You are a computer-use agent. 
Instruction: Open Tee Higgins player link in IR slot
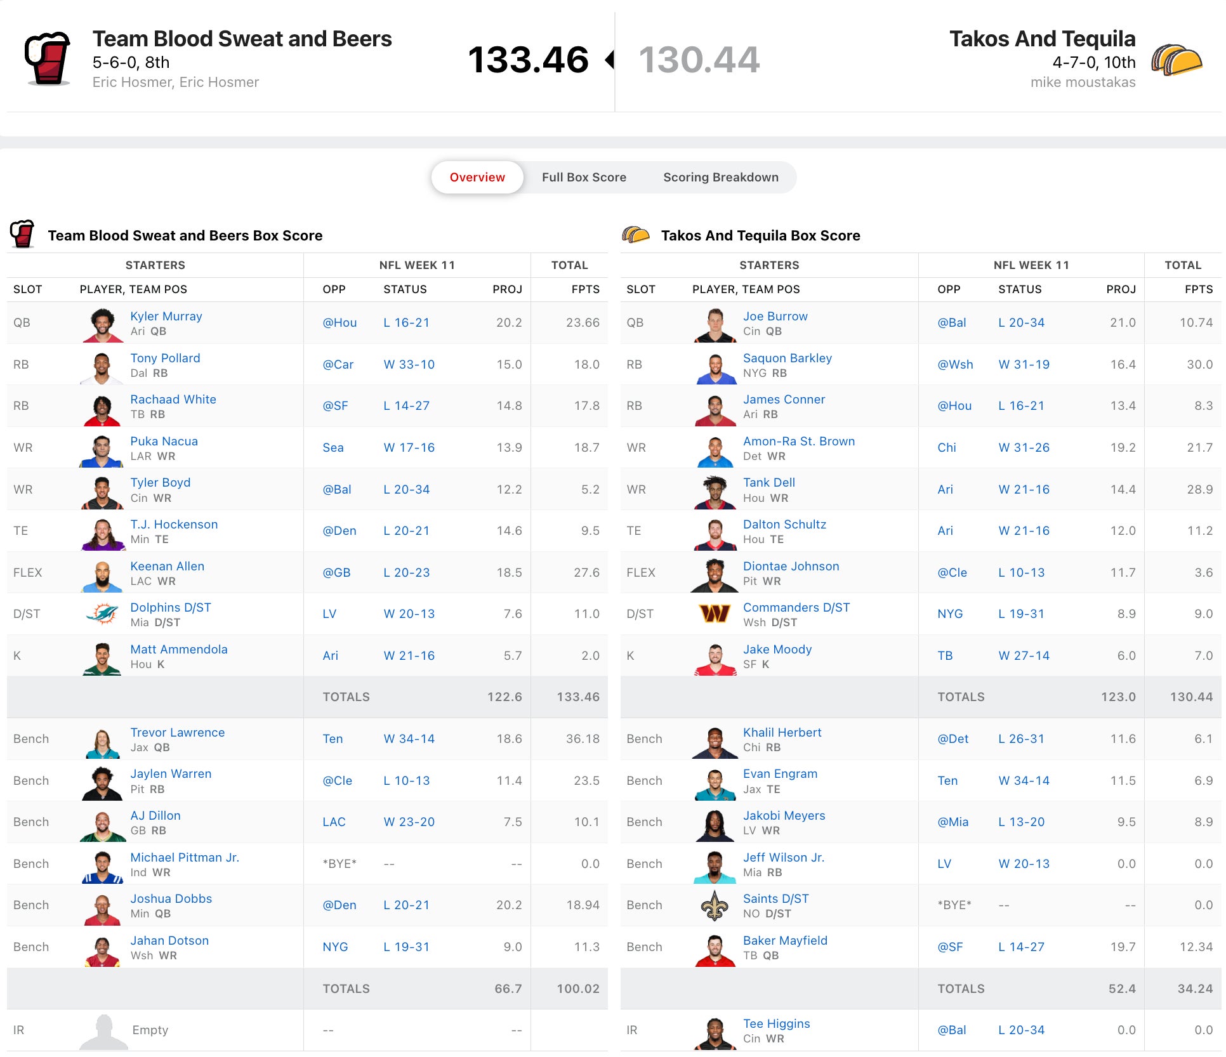coord(776,1023)
